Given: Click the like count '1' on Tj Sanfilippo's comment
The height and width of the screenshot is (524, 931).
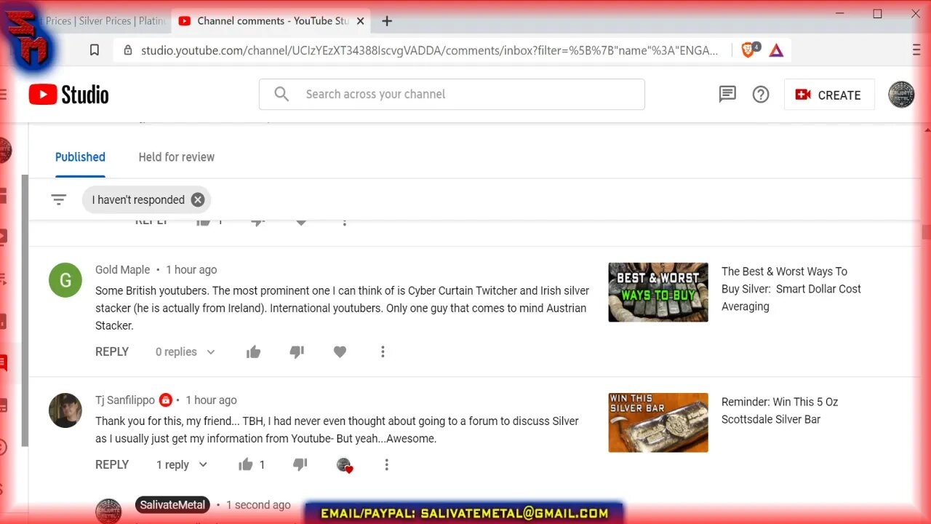Looking at the screenshot, I should pos(262,464).
